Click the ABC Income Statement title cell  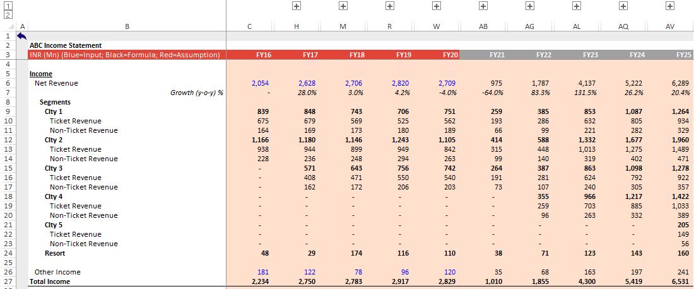66,45
